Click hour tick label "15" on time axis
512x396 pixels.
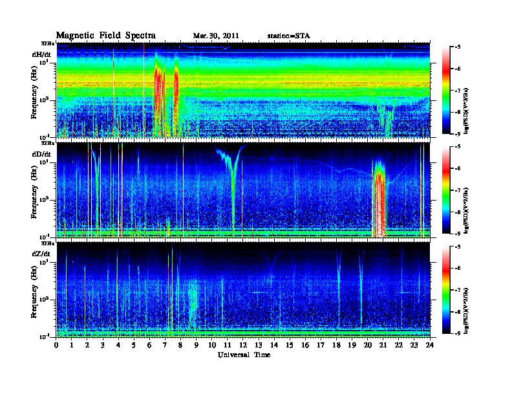coord(290,345)
